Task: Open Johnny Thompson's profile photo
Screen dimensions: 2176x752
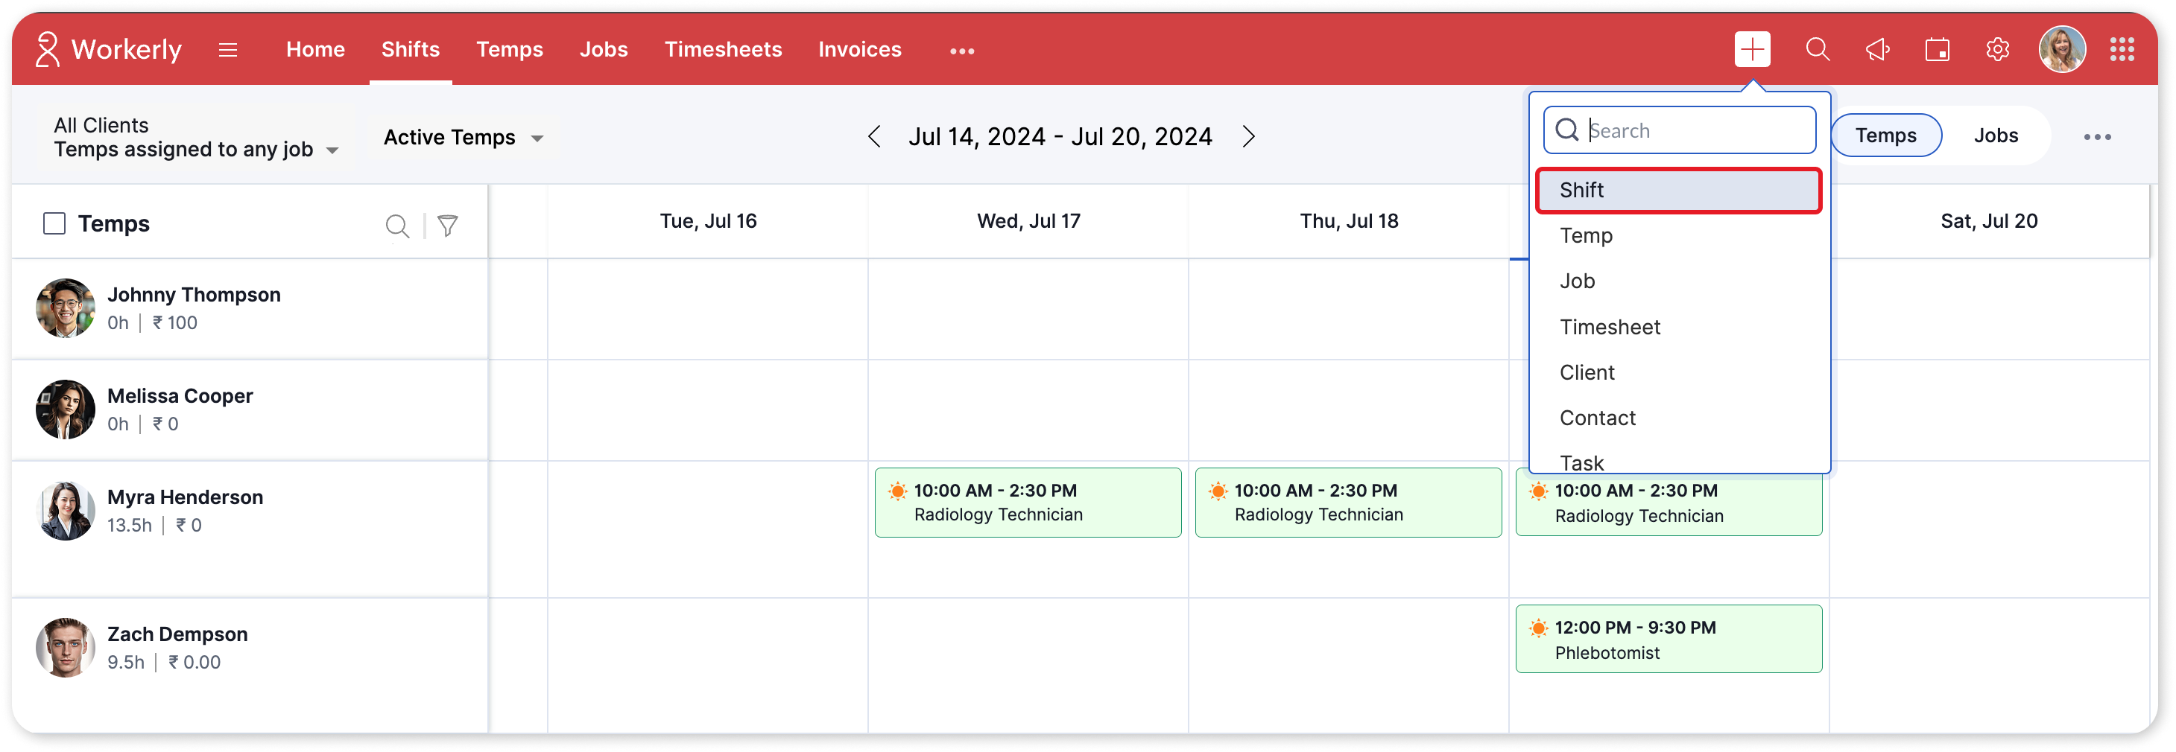Action: (65, 308)
